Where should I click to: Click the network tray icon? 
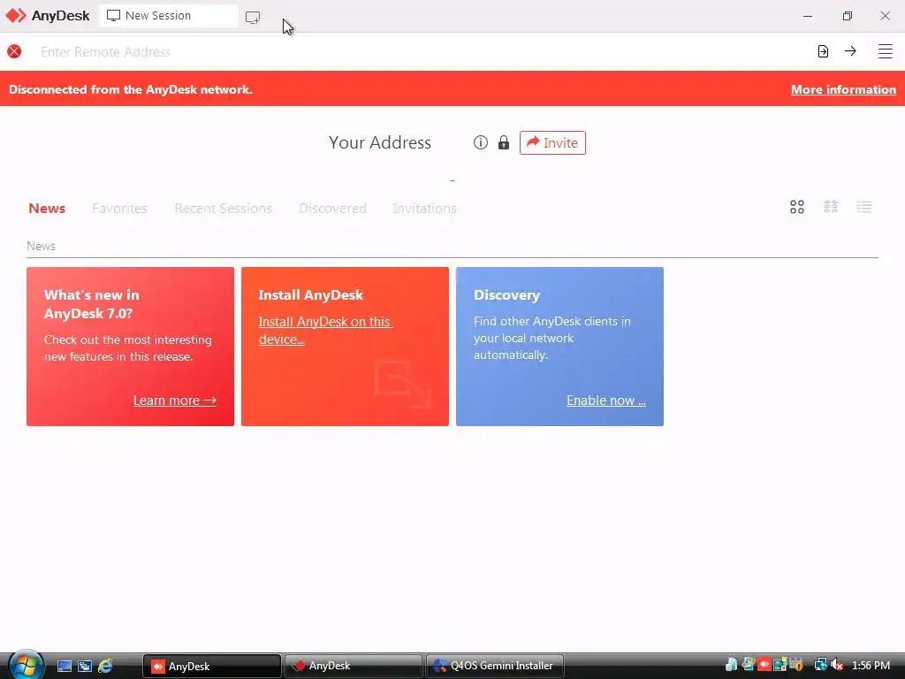pyautogui.click(x=820, y=665)
